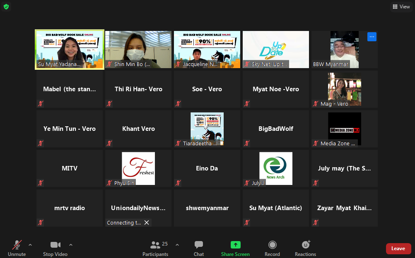Expand video options arrow next to Stop Video
This screenshot has height=258, width=415.
click(x=70, y=245)
